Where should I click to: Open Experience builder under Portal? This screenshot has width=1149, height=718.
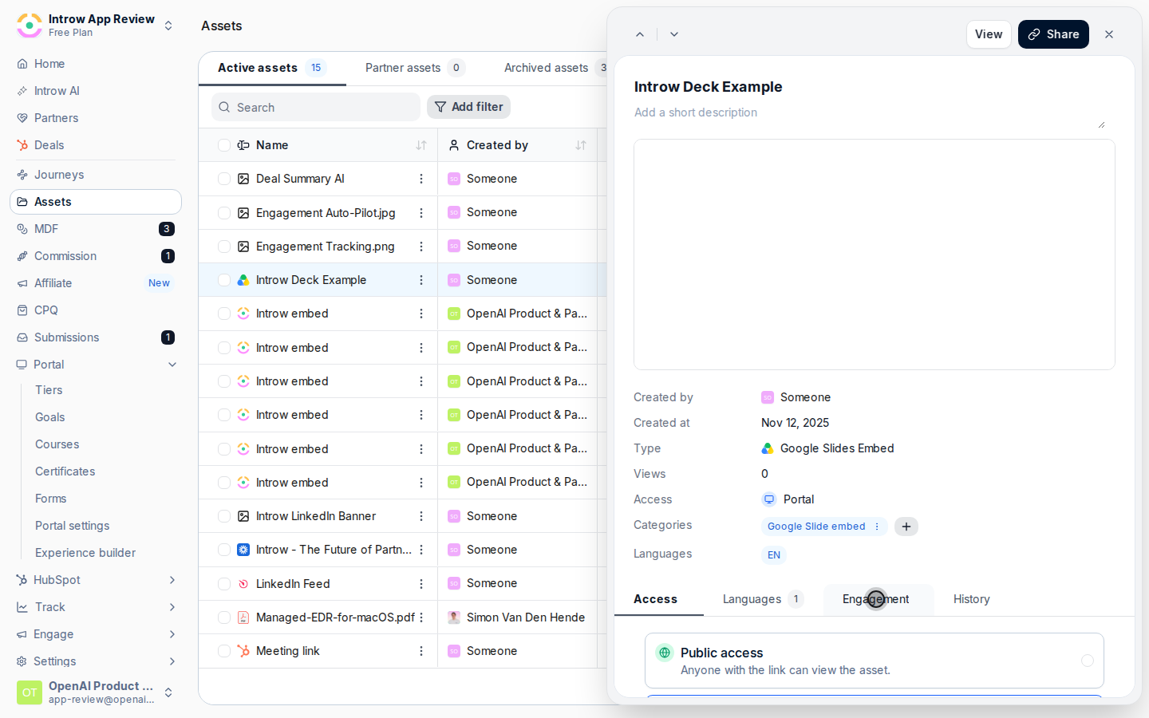(x=85, y=553)
